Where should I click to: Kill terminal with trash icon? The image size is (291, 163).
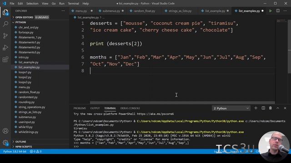tap(271, 108)
